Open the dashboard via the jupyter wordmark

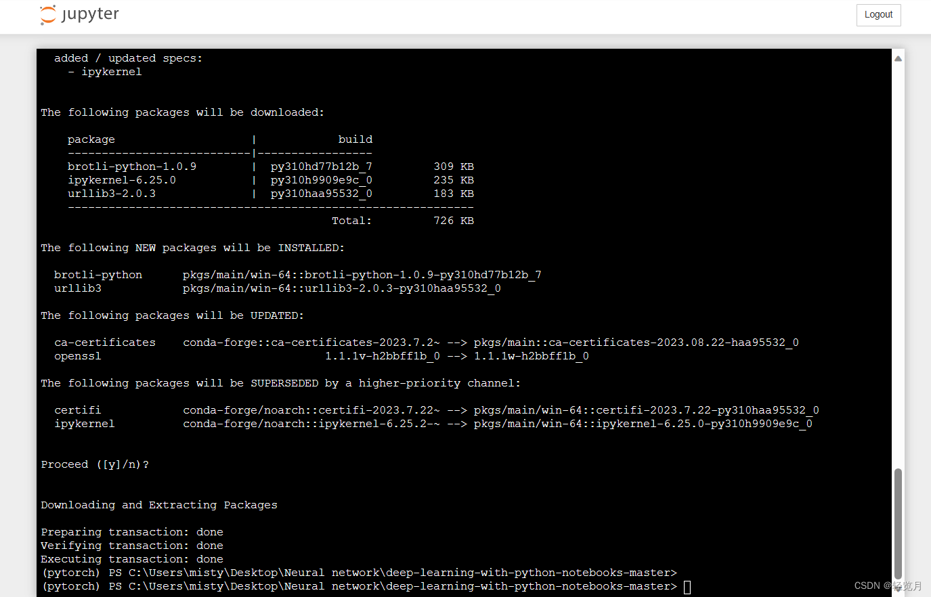91,14
